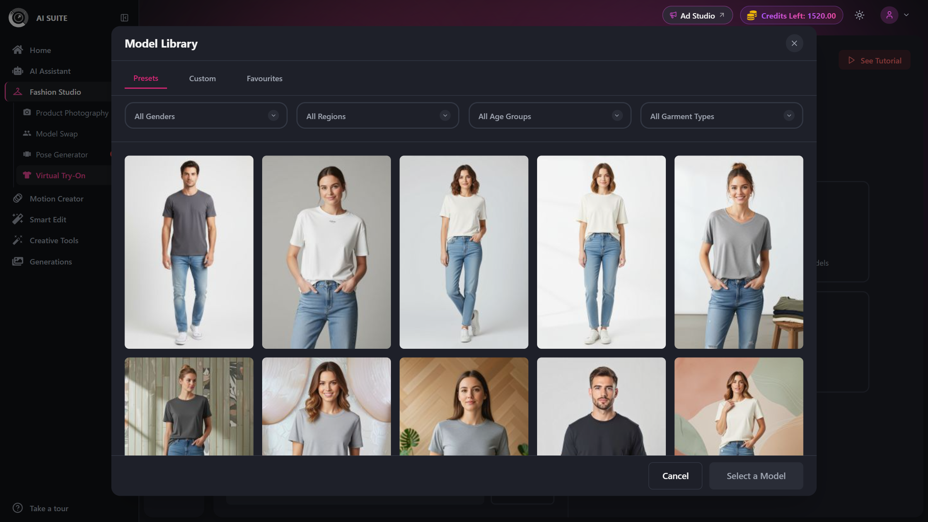Screen dimensions: 928x522
Task: Toggle the light/dark theme sun icon
Action: coord(860,15)
